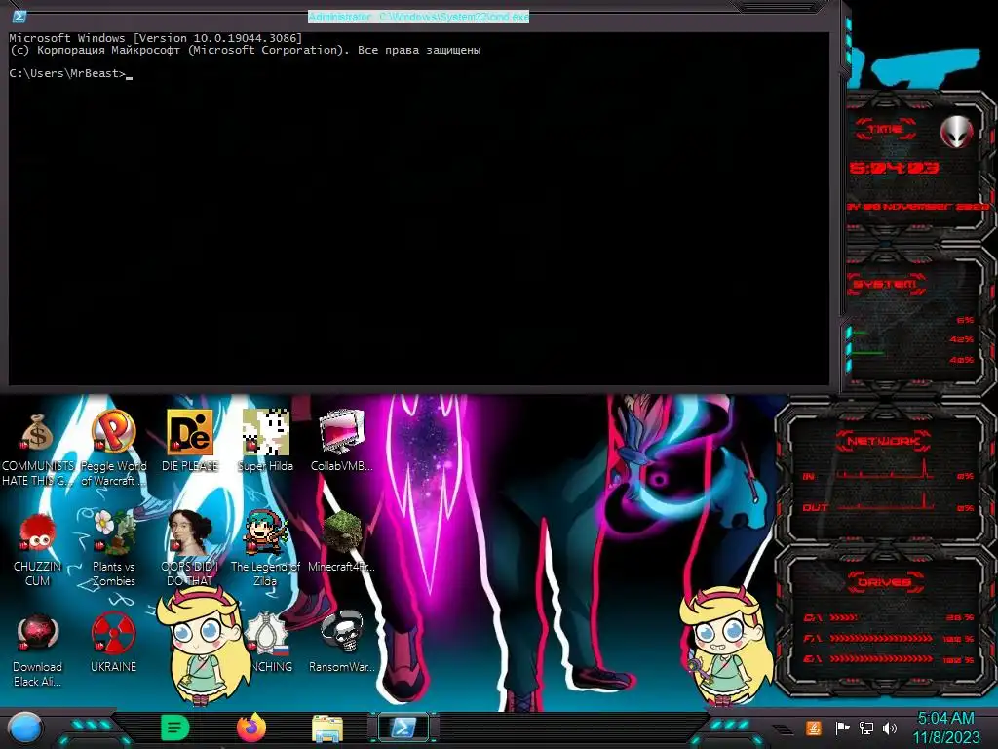Select the network OUT traffic graph
998x749 pixels.
(885, 502)
